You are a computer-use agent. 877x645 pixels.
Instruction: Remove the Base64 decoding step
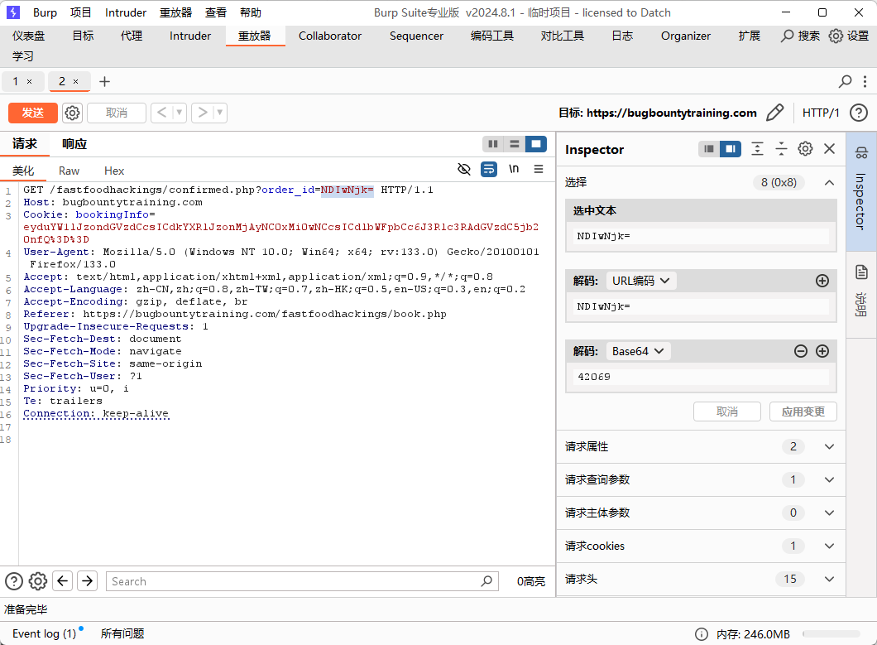[x=801, y=351]
